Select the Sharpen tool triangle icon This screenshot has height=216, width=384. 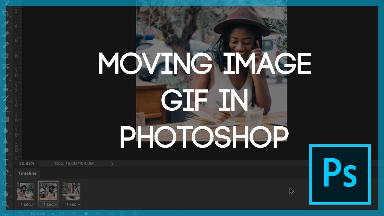point(5,141)
